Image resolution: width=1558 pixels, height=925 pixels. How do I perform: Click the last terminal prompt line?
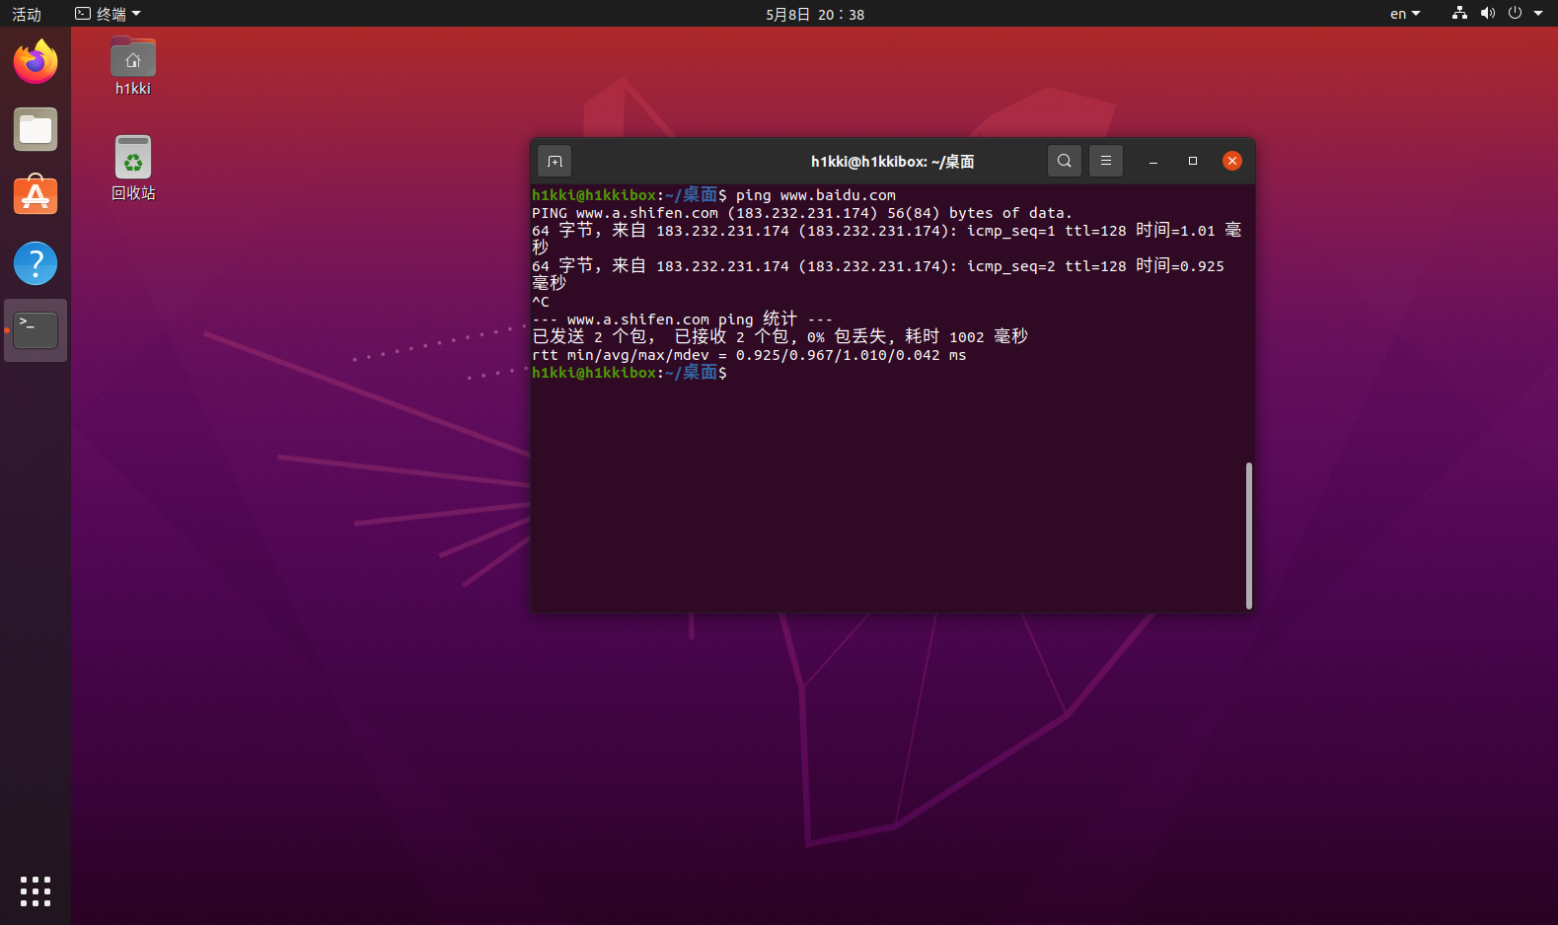(630, 373)
